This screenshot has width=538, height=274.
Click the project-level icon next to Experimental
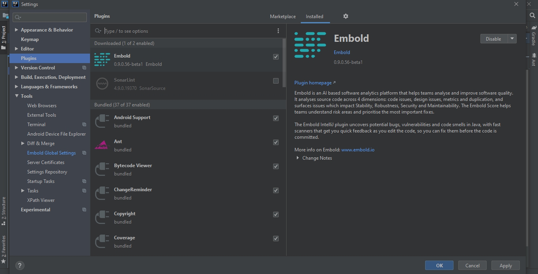[x=84, y=210]
